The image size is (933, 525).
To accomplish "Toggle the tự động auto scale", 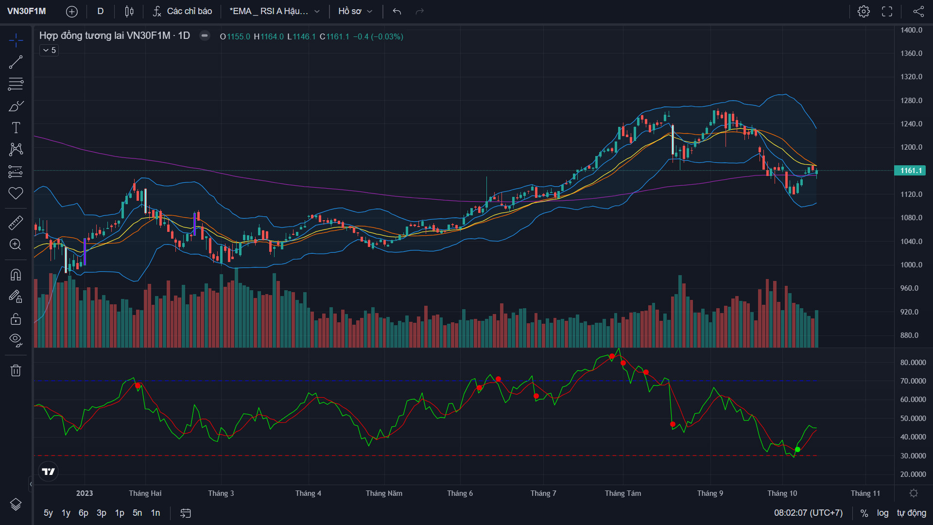I will (912, 513).
